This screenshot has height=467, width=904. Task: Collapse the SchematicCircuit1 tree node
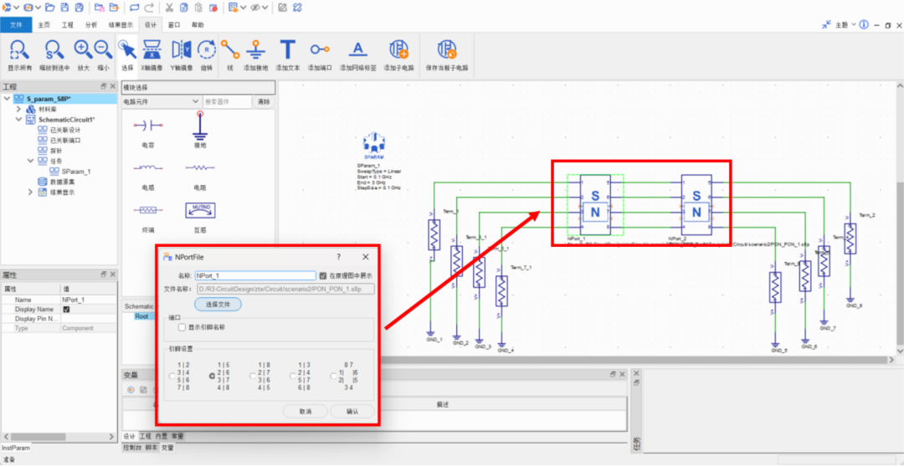point(18,120)
